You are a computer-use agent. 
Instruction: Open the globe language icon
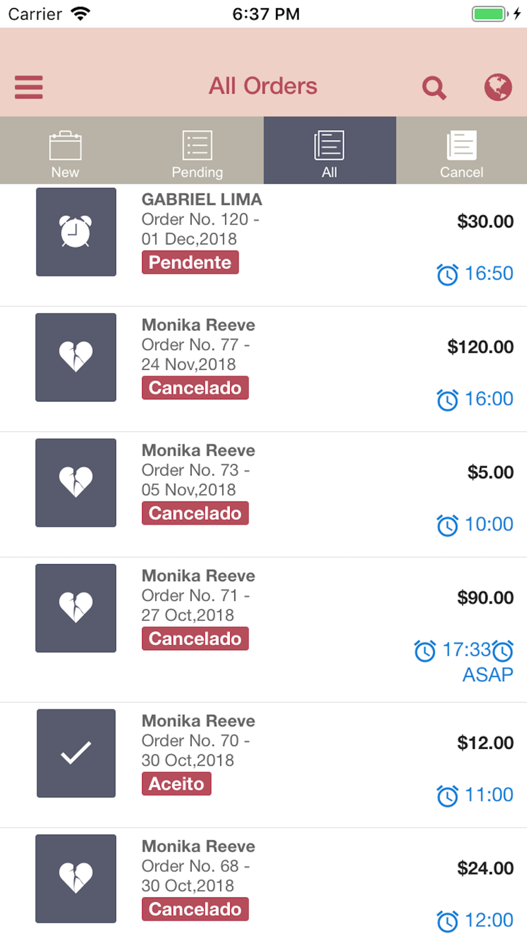click(498, 87)
